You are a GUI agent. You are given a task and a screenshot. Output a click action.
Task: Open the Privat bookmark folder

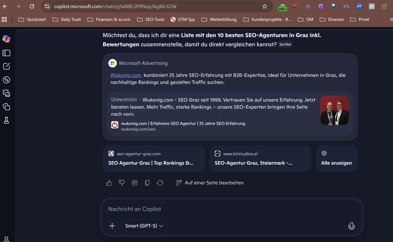tap(360, 19)
